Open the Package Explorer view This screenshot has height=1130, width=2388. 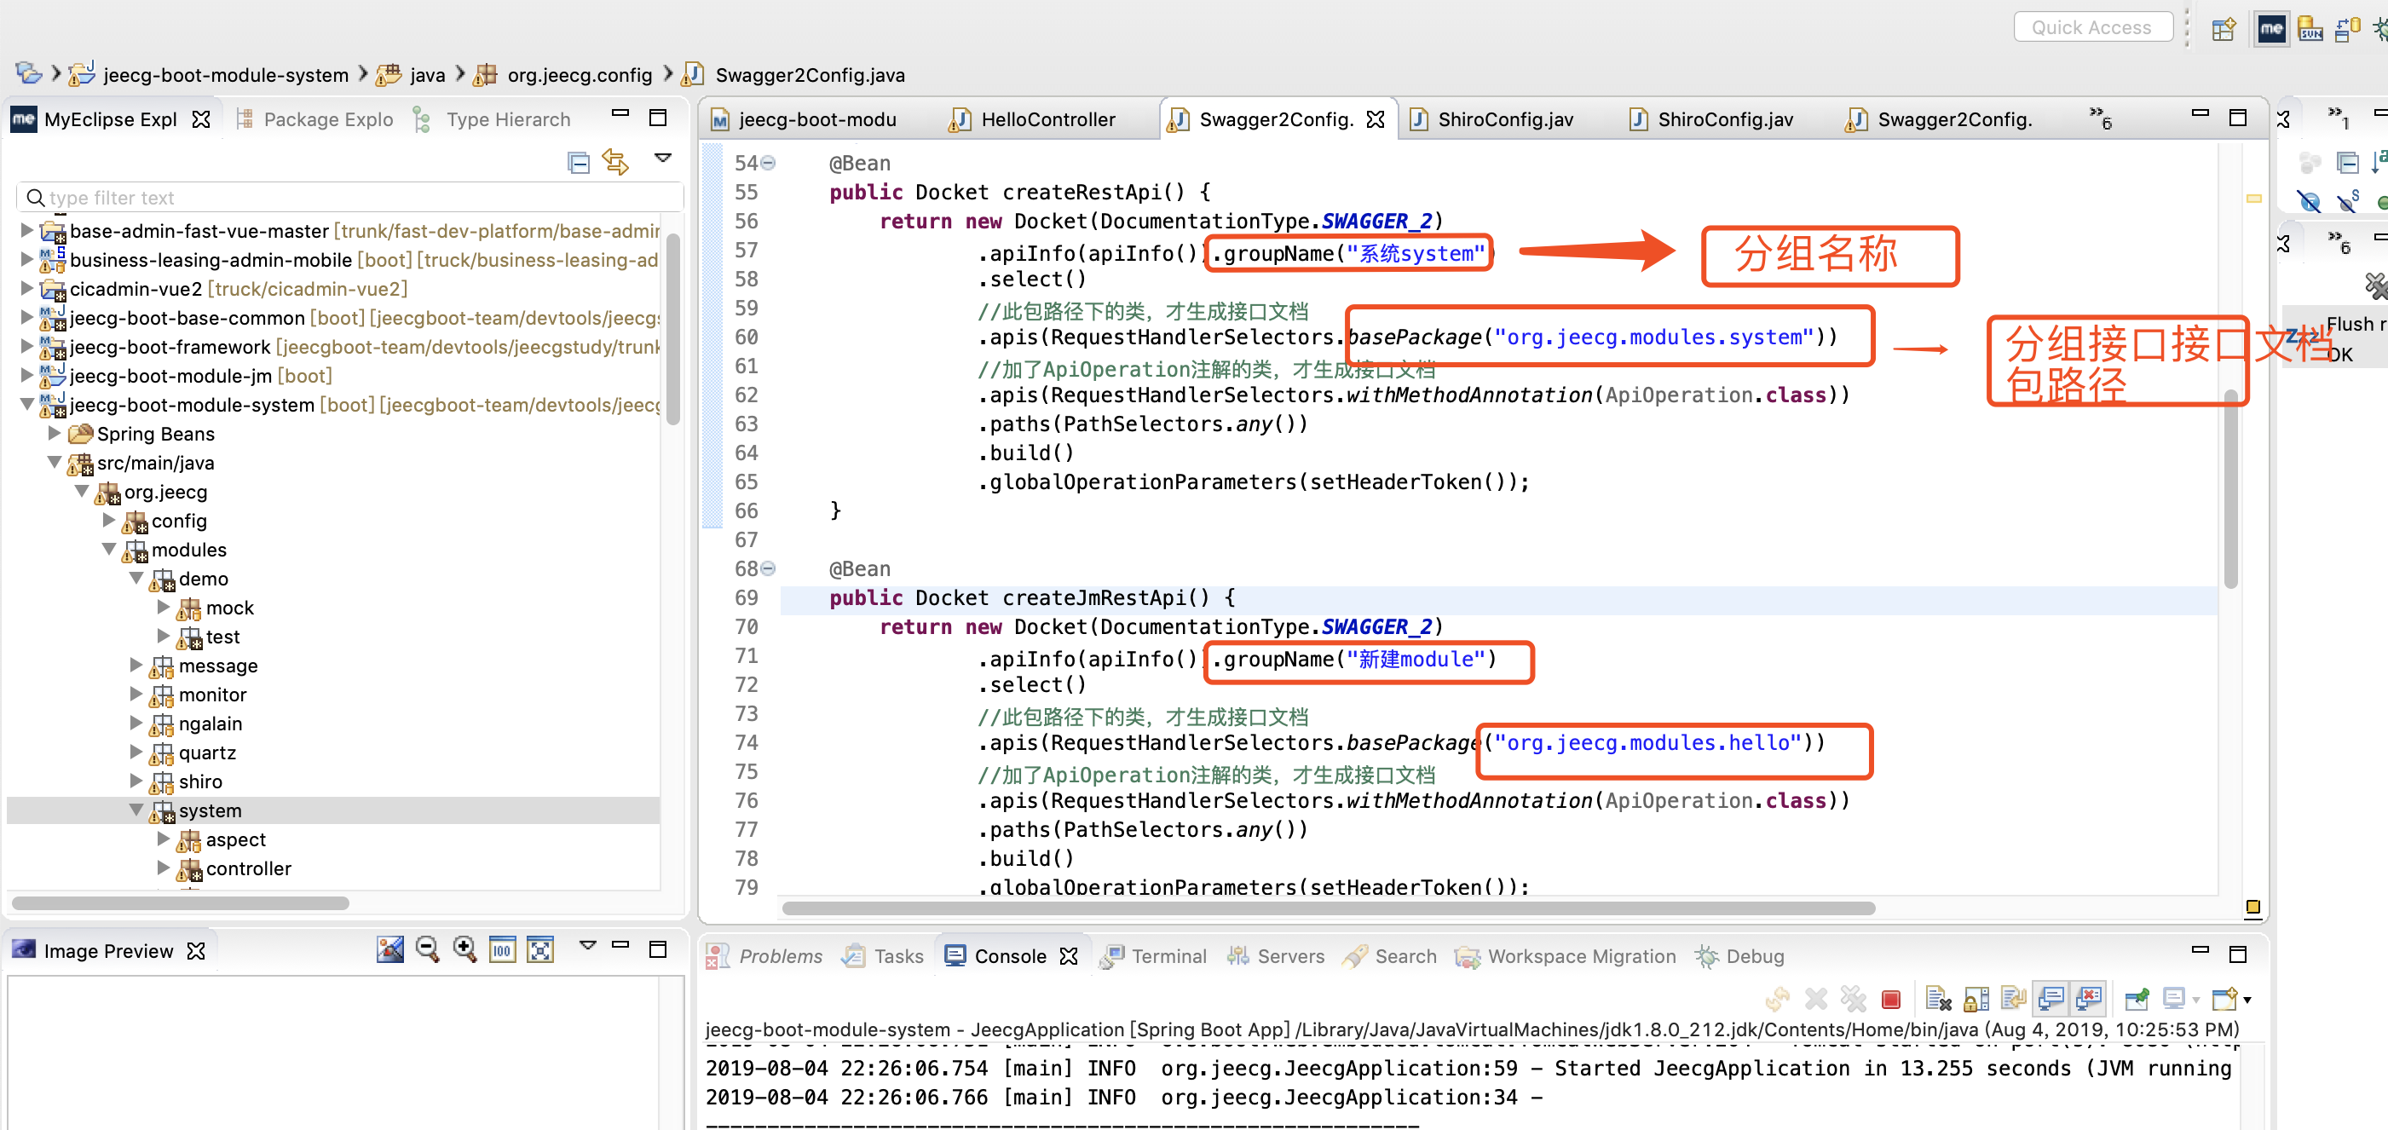pos(327,119)
